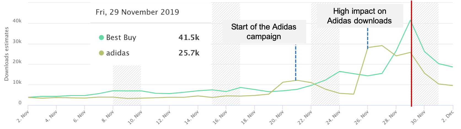Click the 20. Nov x-axis label
The height and width of the screenshot is (129, 461).
pos(277,118)
